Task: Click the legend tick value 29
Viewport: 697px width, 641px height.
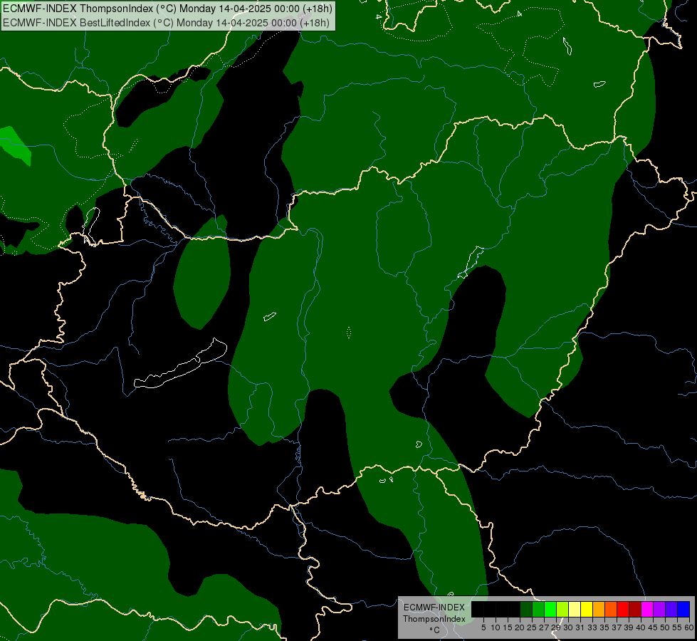Action: [556, 627]
